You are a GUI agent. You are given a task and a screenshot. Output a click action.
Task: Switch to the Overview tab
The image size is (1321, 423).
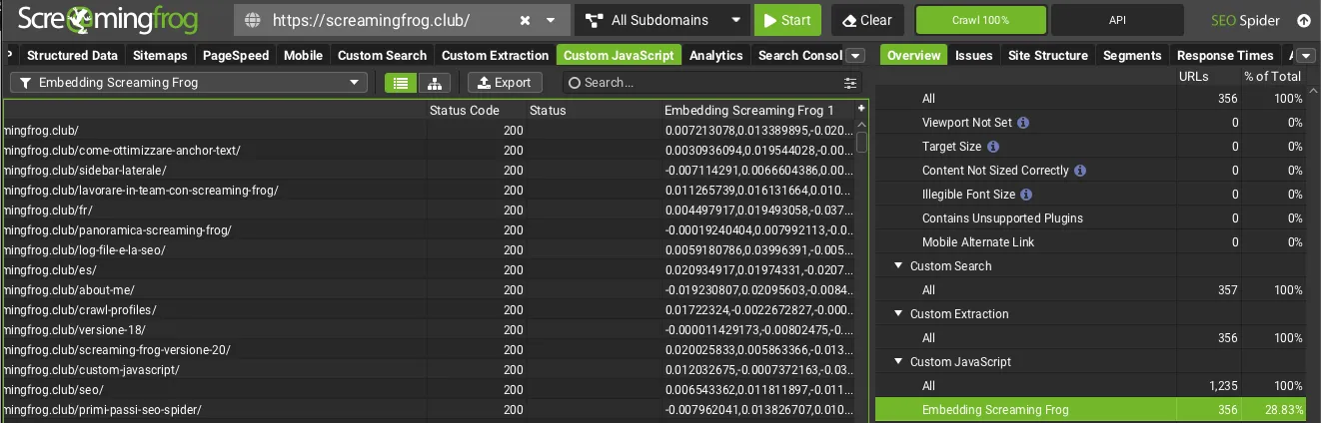click(913, 55)
